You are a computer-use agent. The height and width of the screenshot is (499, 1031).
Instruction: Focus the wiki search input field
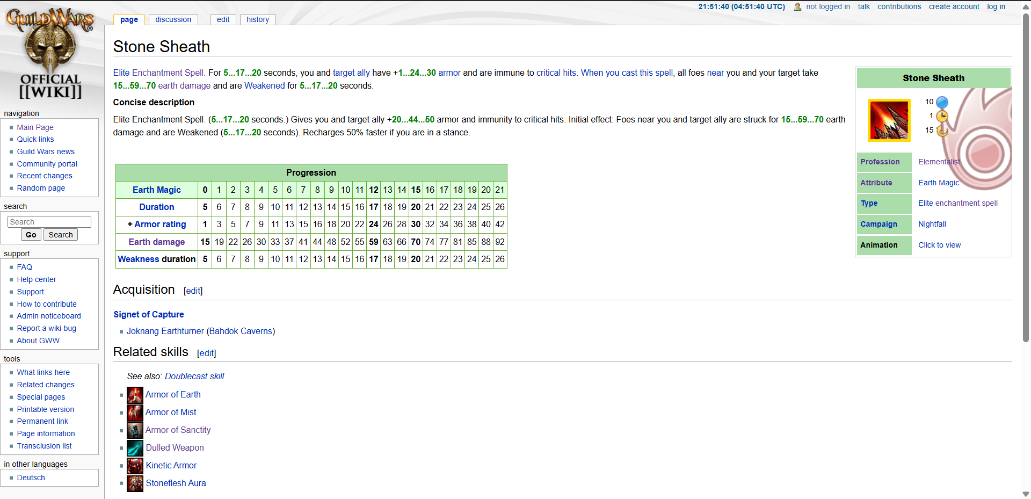click(x=49, y=222)
